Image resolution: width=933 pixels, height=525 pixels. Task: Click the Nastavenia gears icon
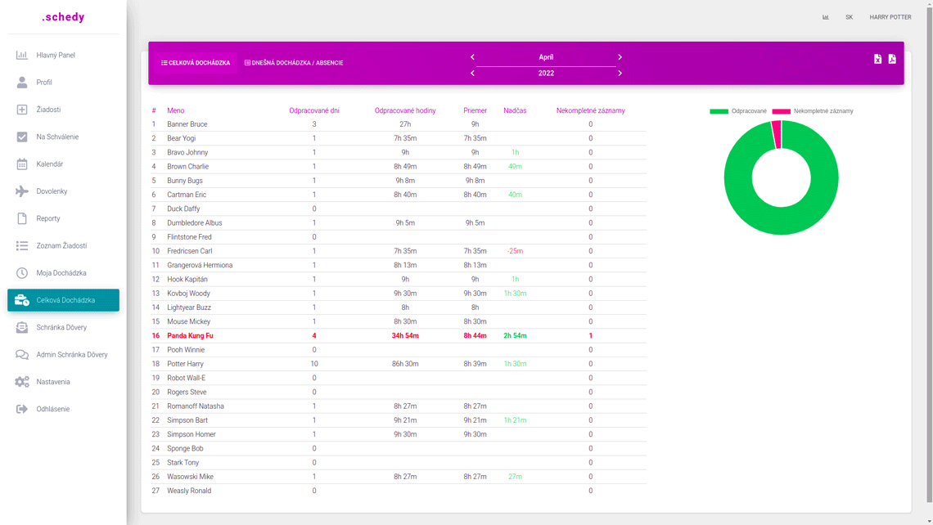(x=22, y=382)
